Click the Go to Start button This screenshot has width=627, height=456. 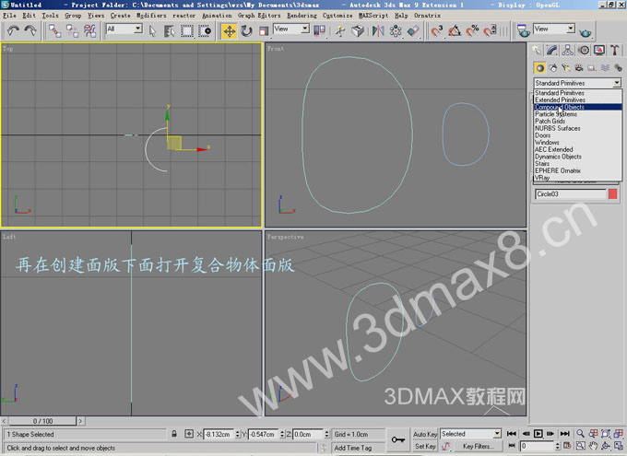(512, 434)
